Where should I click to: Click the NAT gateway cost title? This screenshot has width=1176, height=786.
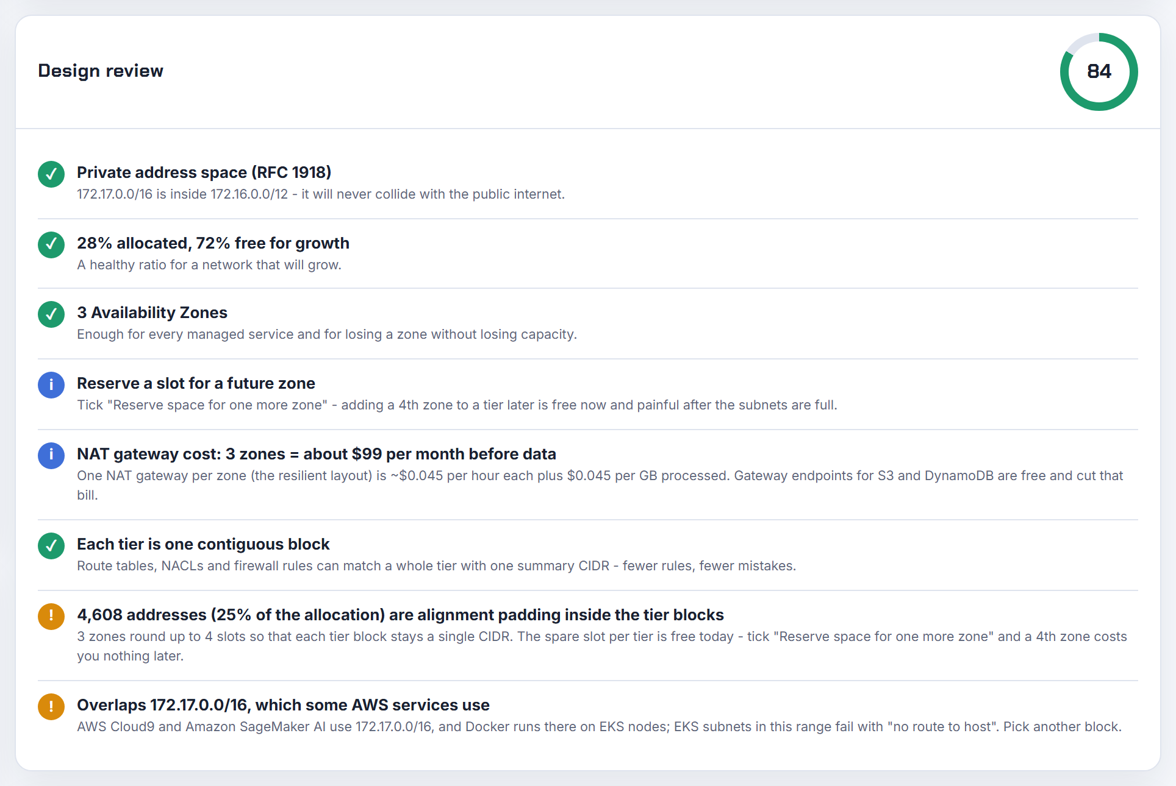pos(317,454)
